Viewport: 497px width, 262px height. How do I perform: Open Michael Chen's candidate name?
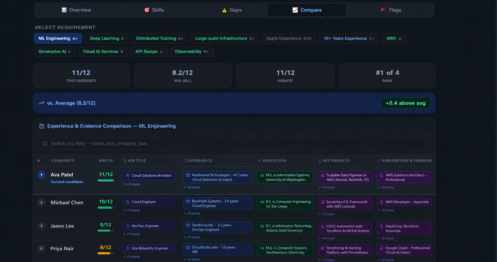(x=67, y=203)
